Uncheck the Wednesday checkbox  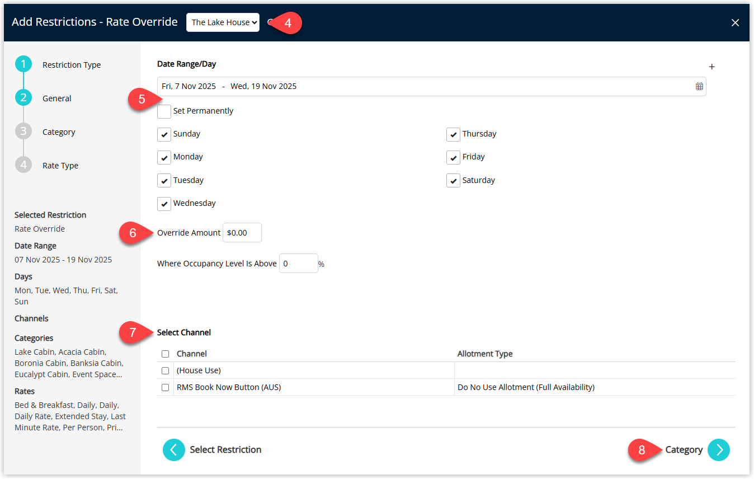[x=164, y=204]
